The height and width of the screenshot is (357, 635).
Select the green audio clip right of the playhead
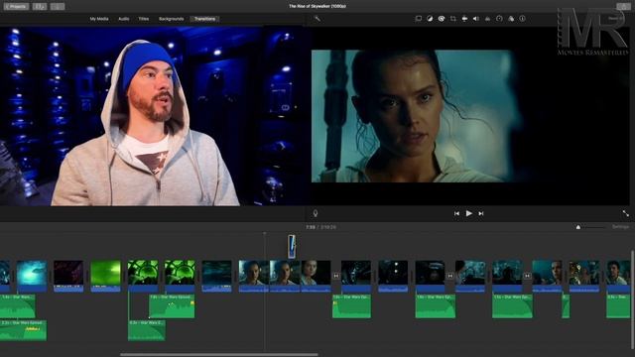(x=351, y=306)
